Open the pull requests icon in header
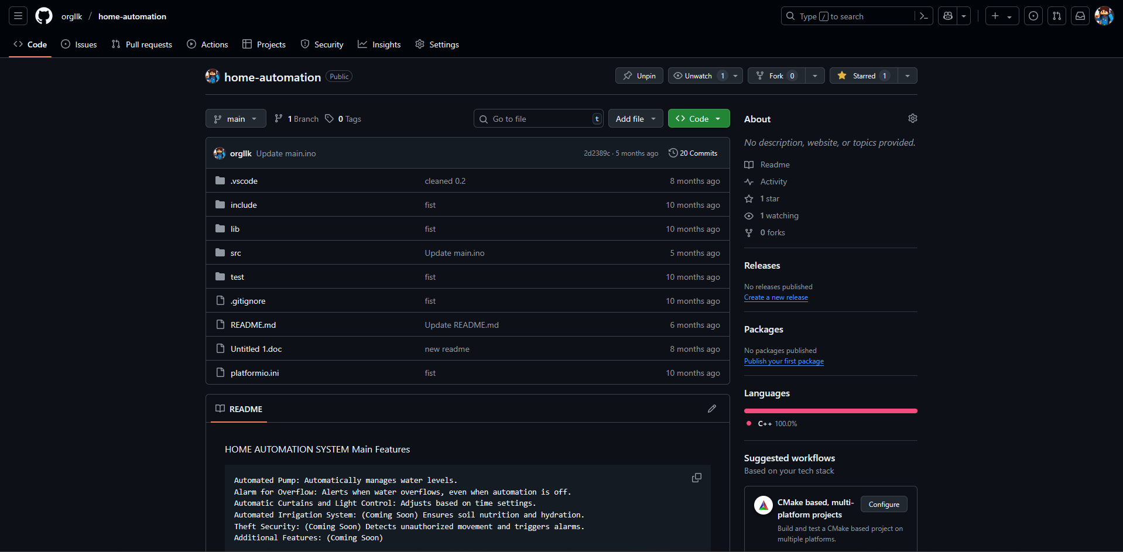This screenshot has height=552, width=1123. coord(1057,16)
